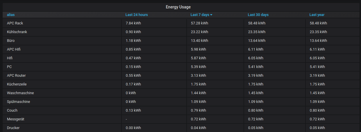Click the sort arrow beside Last 7 days
The width and height of the screenshot is (361, 132).
pos(211,15)
